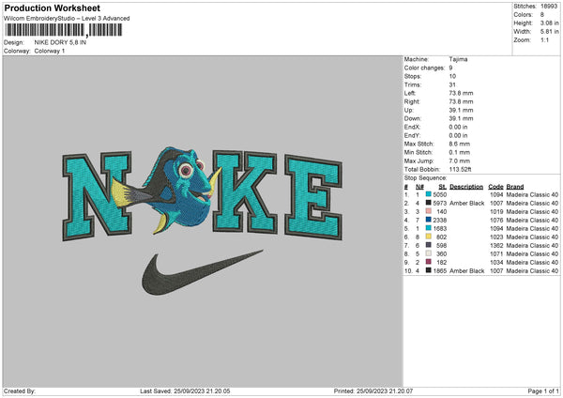563x398 pixels.
Task: Click the 'EndY:' label
Action: (412, 135)
